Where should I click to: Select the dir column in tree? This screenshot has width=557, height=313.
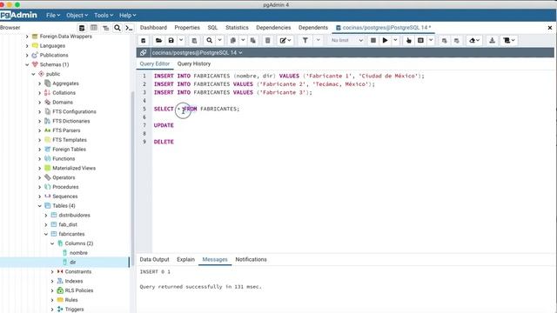pos(72,263)
